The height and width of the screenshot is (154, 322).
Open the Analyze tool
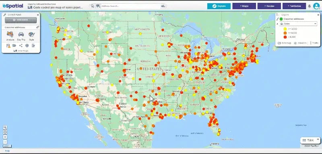pos(10,36)
